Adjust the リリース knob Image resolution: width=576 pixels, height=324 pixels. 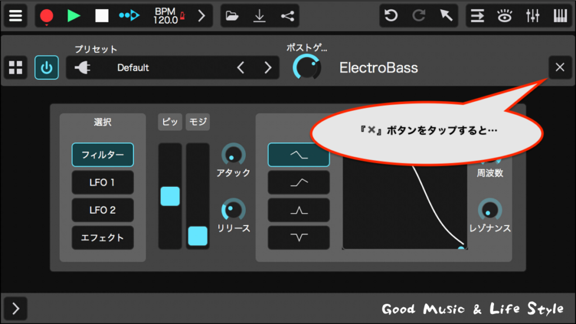[233, 210]
